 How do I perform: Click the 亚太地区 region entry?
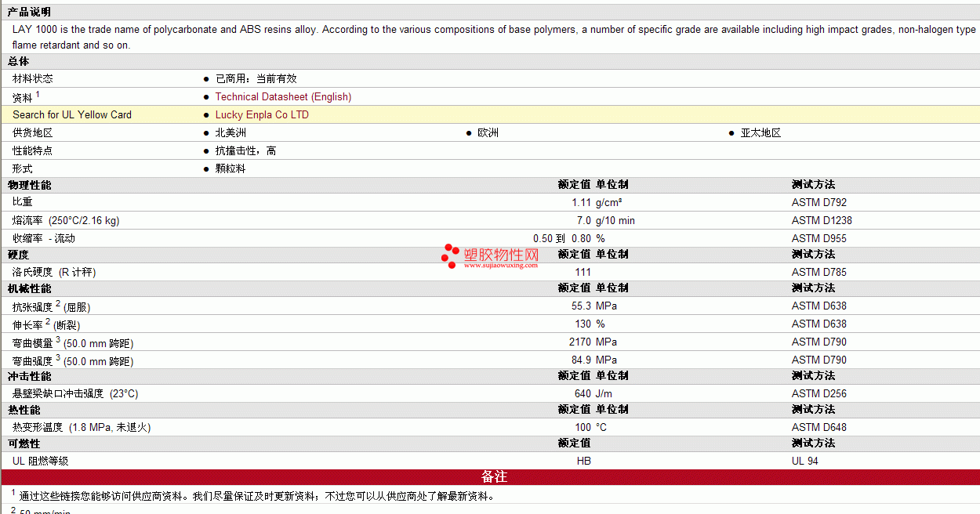760,133
